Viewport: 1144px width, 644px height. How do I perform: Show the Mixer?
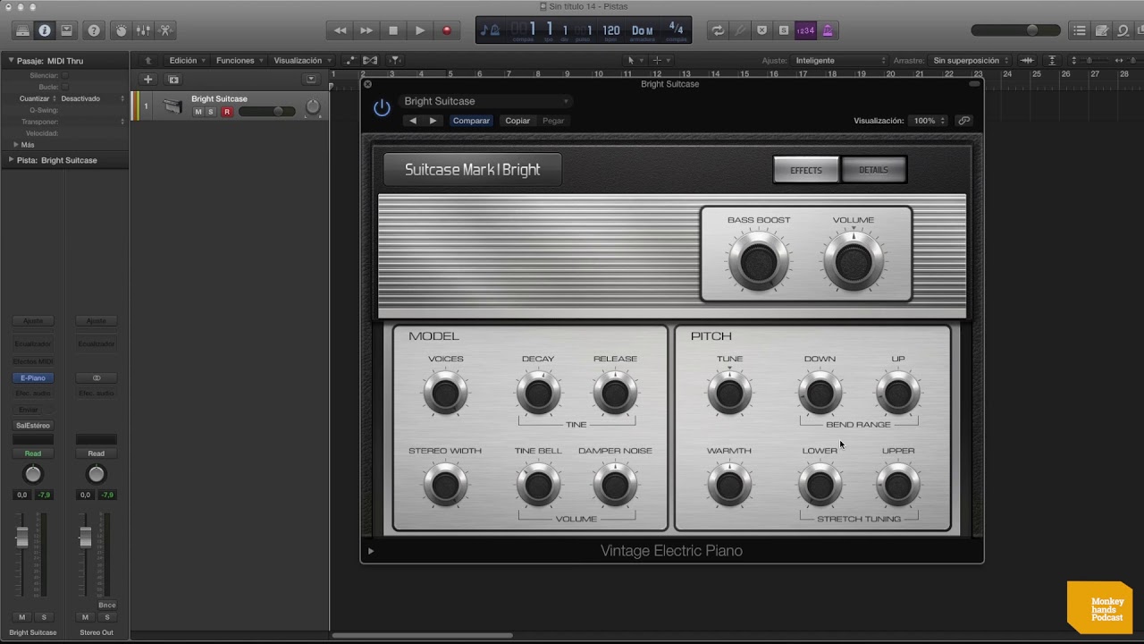[x=143, y=30]
